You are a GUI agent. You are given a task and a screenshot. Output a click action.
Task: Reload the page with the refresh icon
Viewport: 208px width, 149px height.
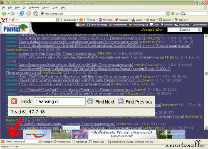[22, 13]
